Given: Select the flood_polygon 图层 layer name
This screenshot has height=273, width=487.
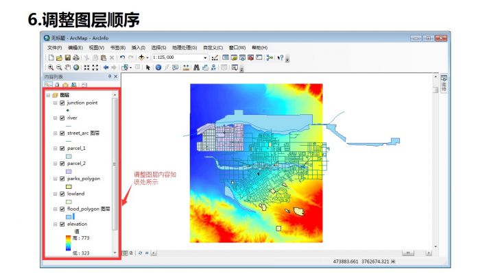Looking at the screenshot, I should [x=88, y=209].
